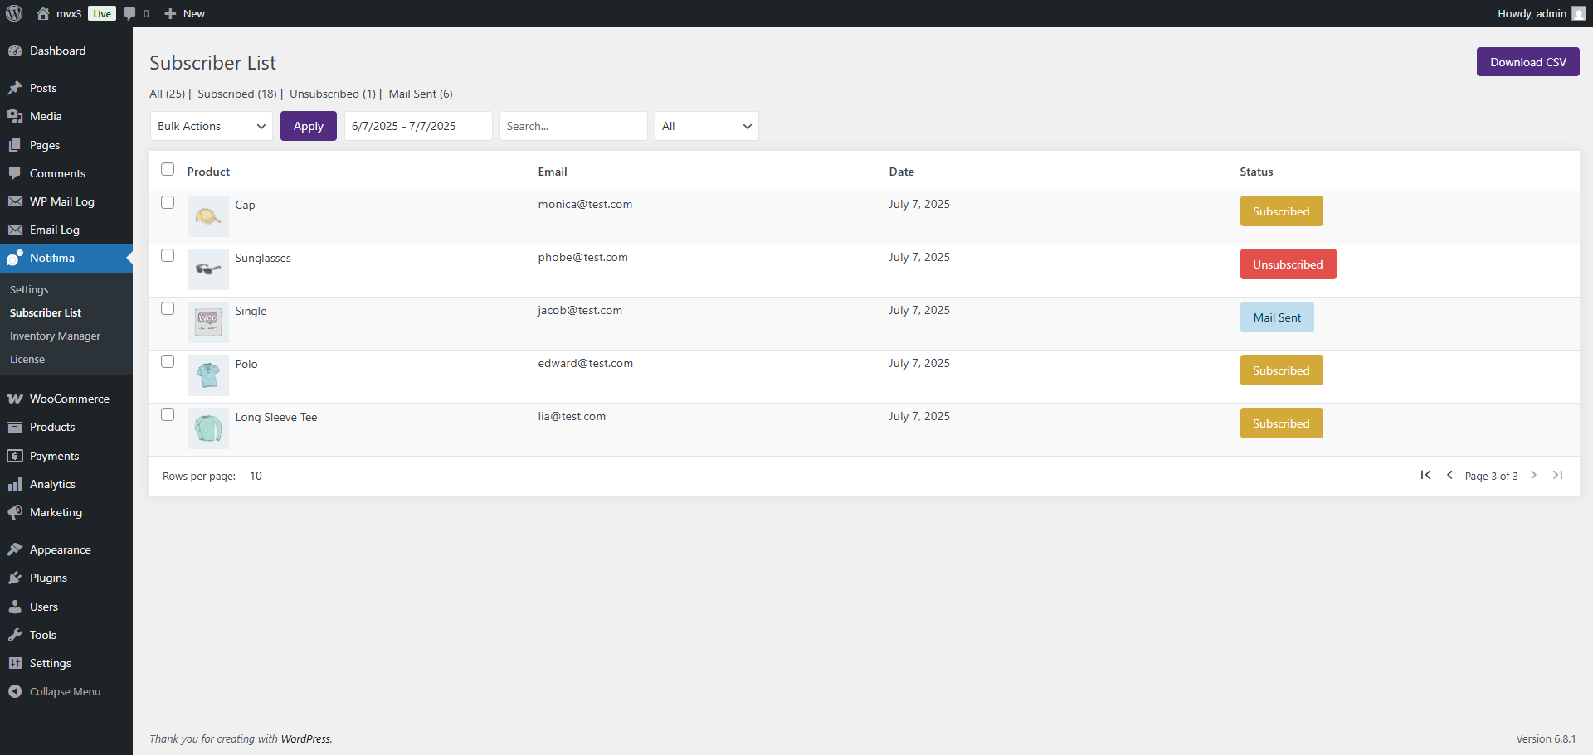Viewport: 1593px width, 755px height.
Task: Check the Long Sleeve Tee row checkbox
Action: [x=168, y=414]
